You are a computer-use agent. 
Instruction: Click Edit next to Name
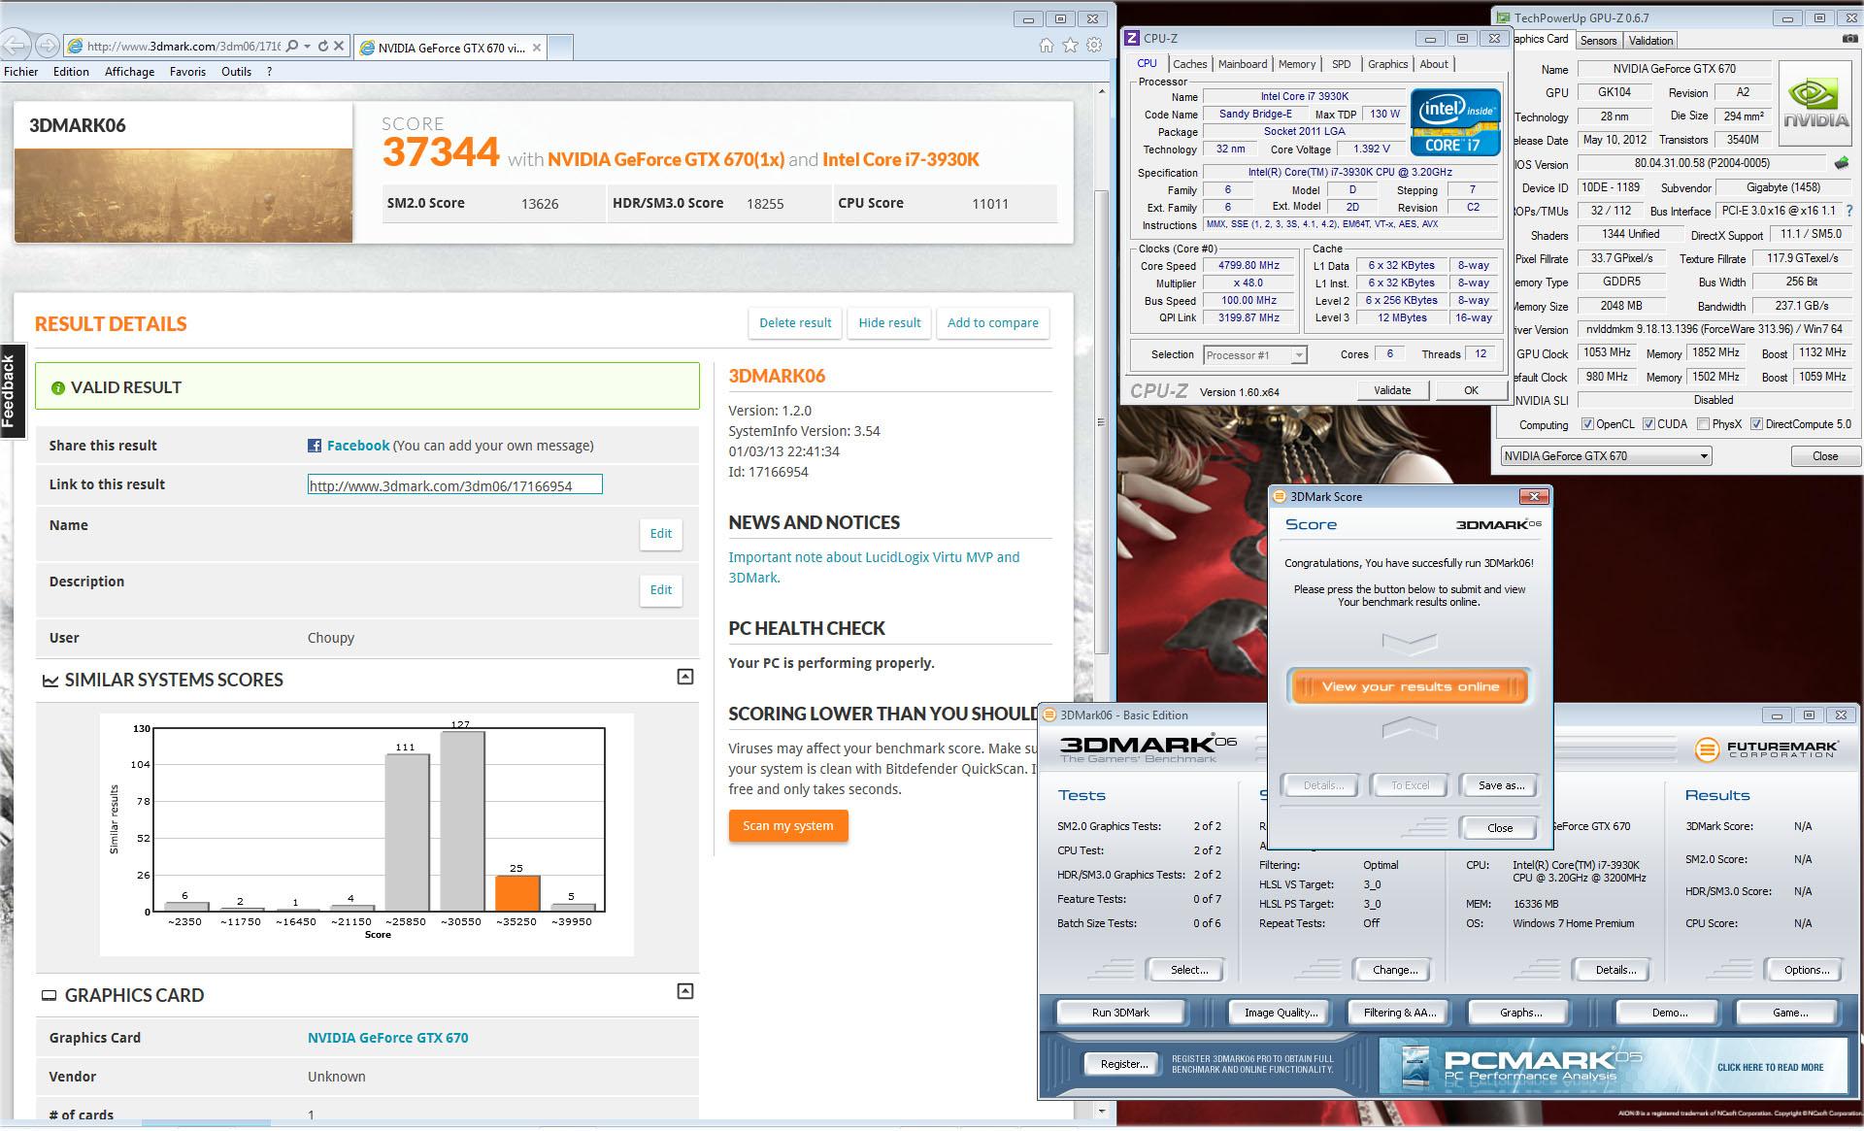pos(661,534)
